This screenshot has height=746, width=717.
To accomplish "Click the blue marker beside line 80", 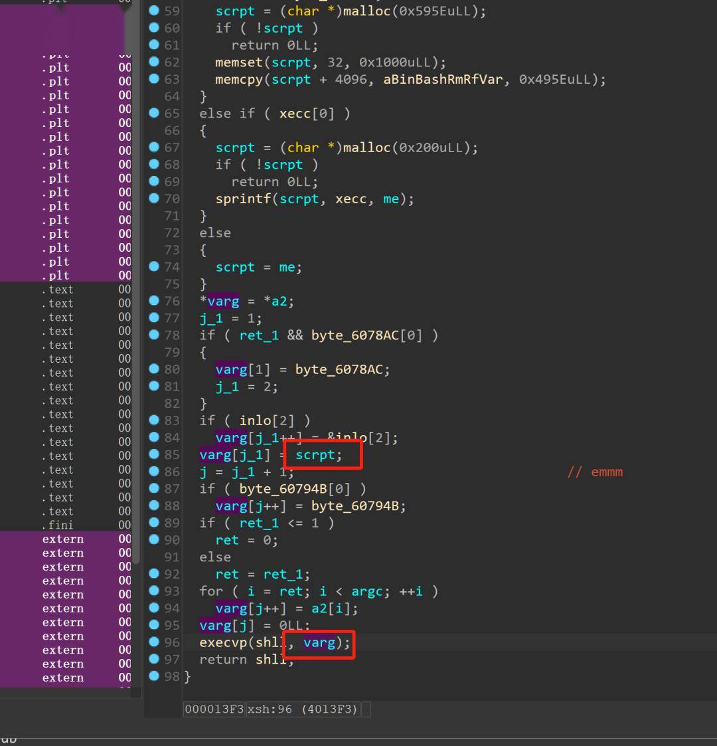I will click(x=153, y=369).
